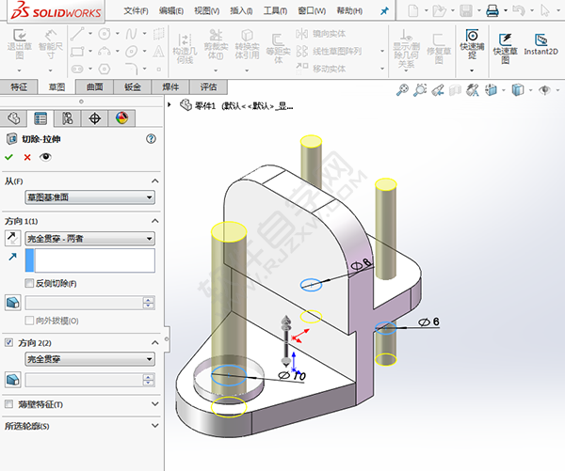Click the direction vector selection box
Viewport: 565px width, 471px height.
(90, 260)
